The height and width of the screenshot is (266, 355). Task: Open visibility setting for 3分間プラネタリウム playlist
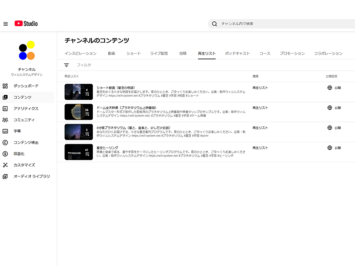334,128
